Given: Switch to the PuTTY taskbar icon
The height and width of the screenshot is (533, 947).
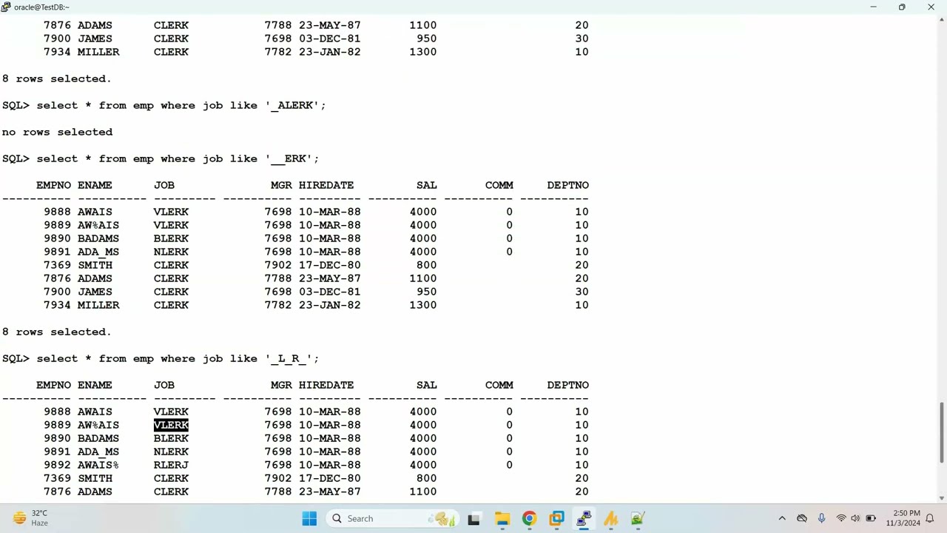Looking at the screenshot, I should coord(584,518).
